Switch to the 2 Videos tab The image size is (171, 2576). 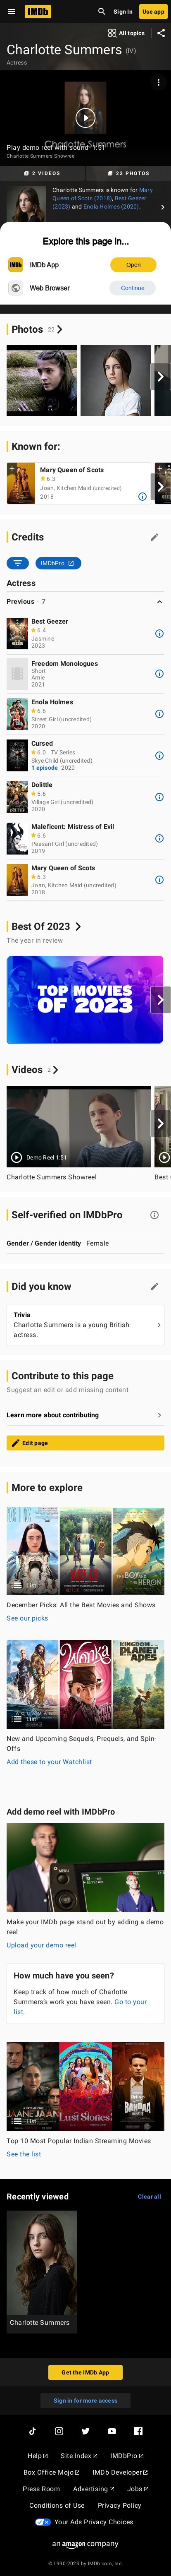coord(43,173)
